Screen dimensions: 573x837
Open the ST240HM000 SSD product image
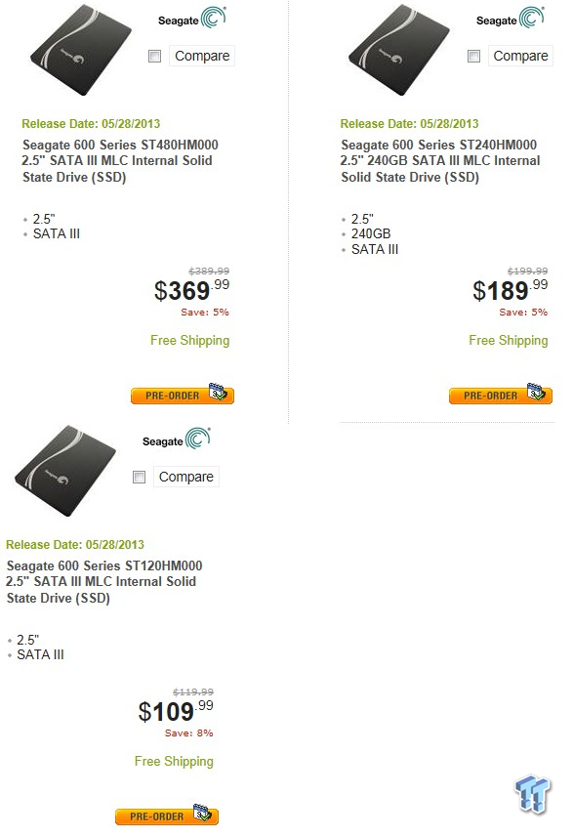click(399, 50)
